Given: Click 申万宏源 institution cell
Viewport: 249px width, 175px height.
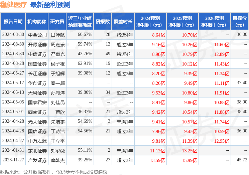Looking at the screenshot, I should click(37, 141).
